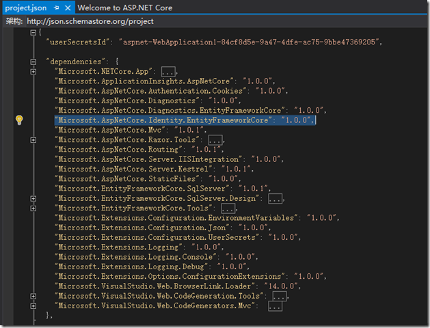This screenshot has height=328, width=430.
Task: Click the Options.ConfigurationExtensions line
Action: 190,277
